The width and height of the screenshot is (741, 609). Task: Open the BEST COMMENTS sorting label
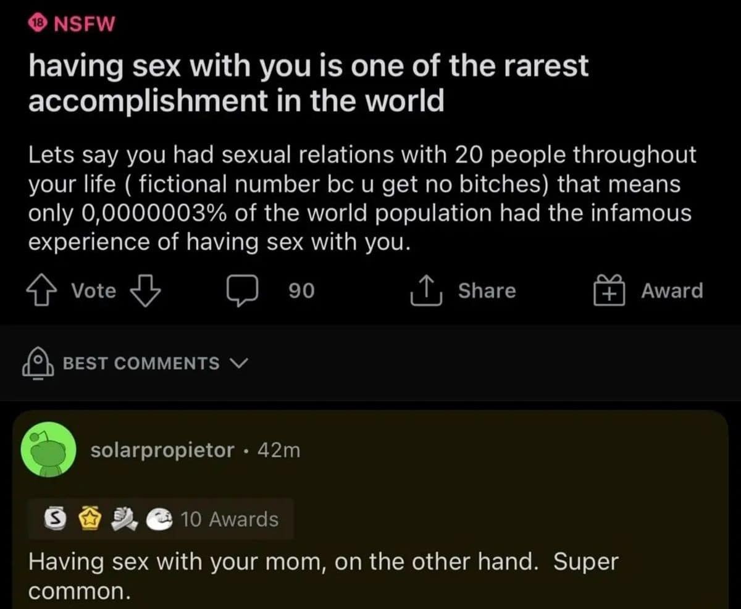coord(141,364)
